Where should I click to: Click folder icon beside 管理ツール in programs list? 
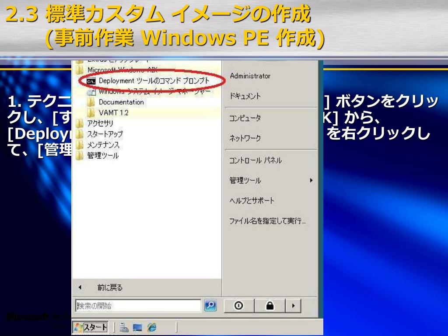80,156
